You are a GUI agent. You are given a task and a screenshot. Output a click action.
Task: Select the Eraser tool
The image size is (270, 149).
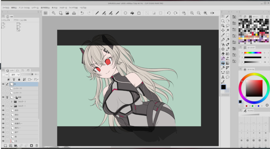[x=223, y=54]
